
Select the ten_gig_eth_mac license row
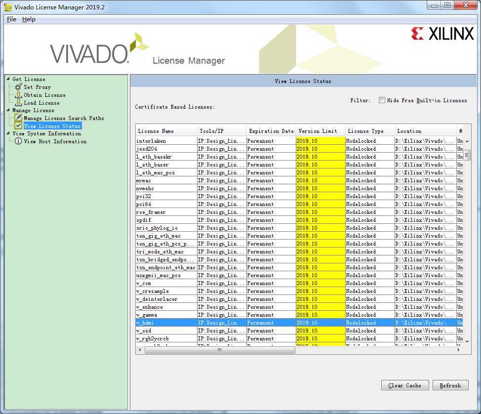click(299, 236)
